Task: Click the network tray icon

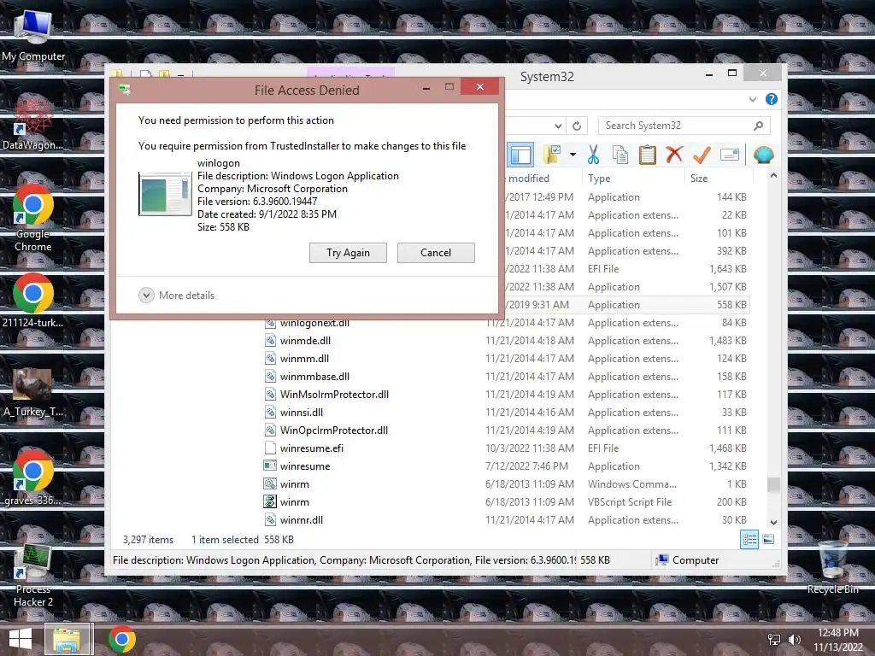Action: [774, 639]
